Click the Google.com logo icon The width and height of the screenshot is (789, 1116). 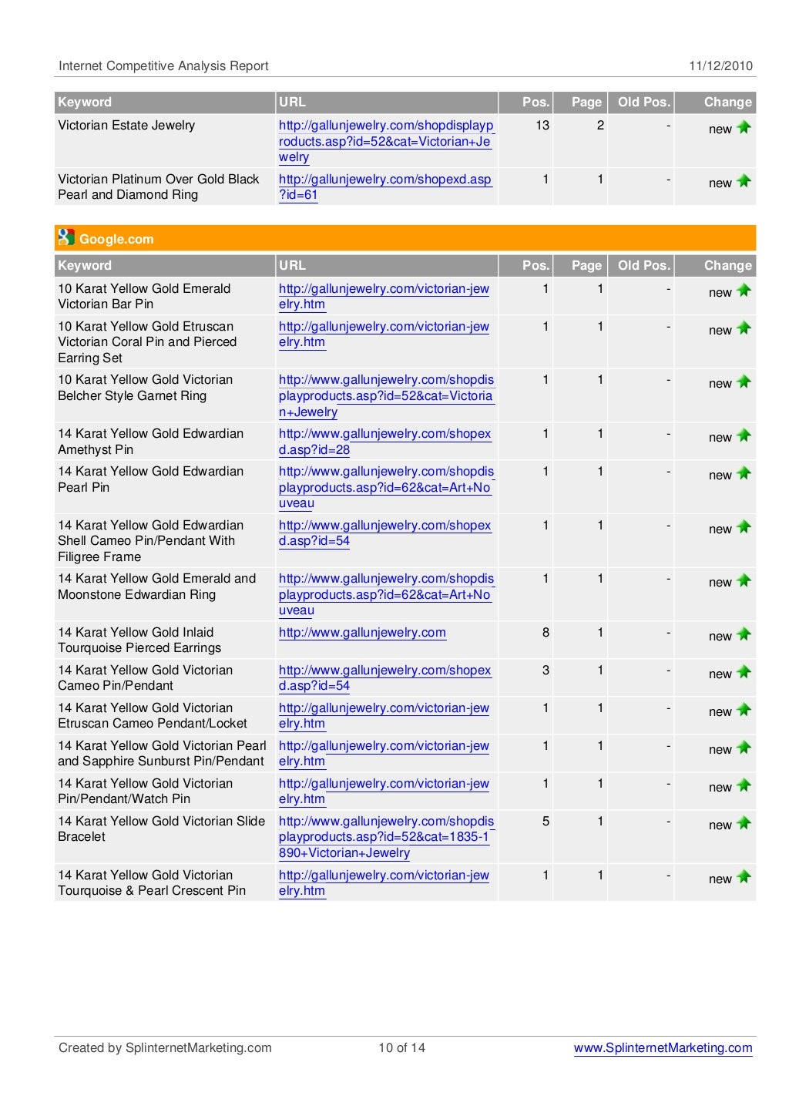(x=66, y=237)
